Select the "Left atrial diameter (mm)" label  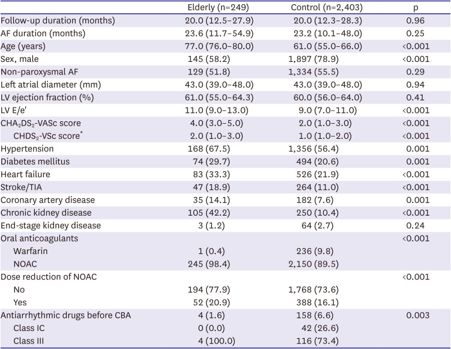click(x=52, y=84)
